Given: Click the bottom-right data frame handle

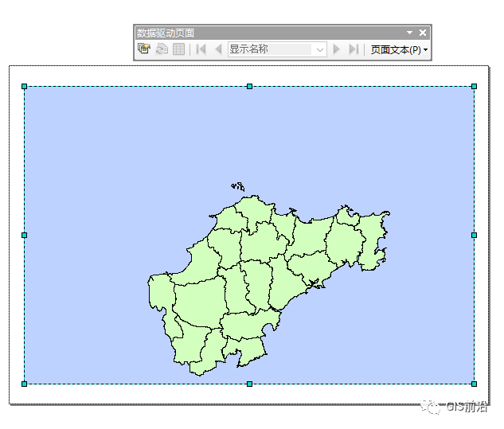Looking at the screenshot, I should 474,384.
